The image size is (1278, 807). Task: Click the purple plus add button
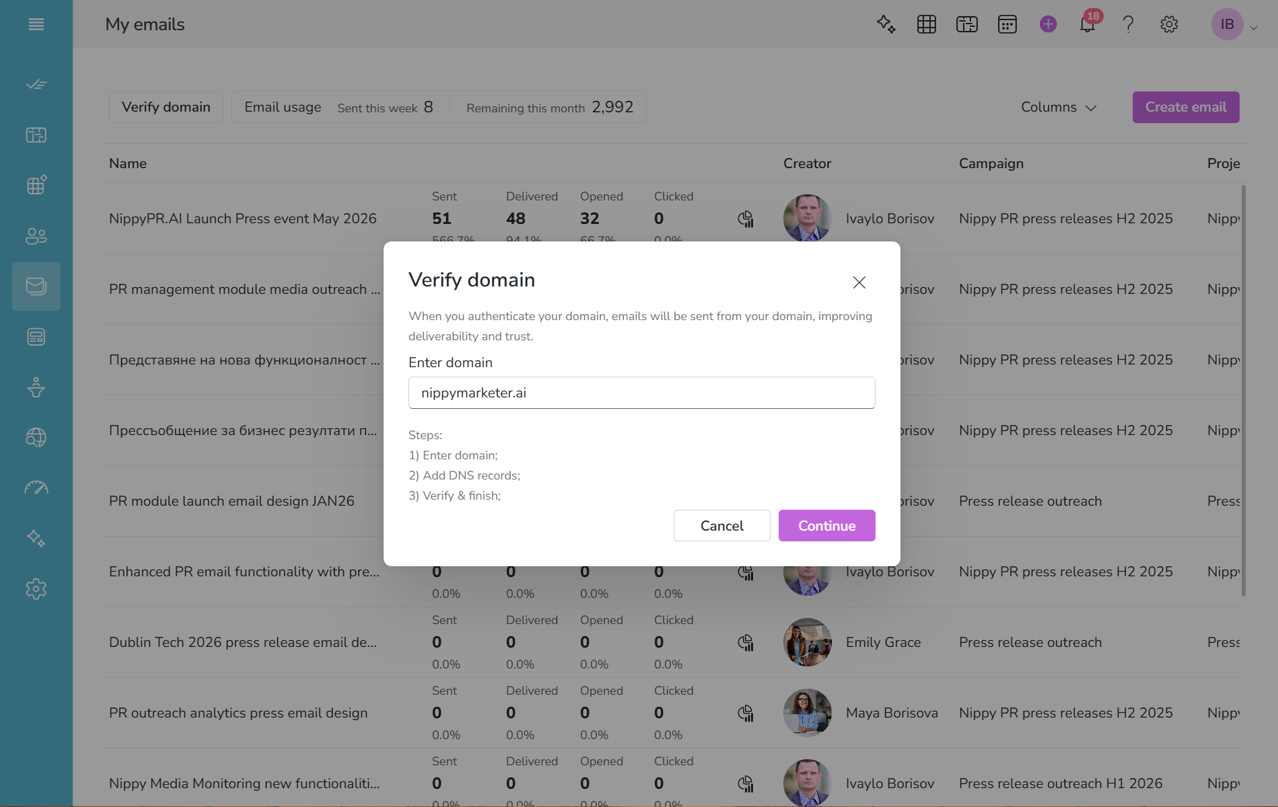click(1048, 24)
